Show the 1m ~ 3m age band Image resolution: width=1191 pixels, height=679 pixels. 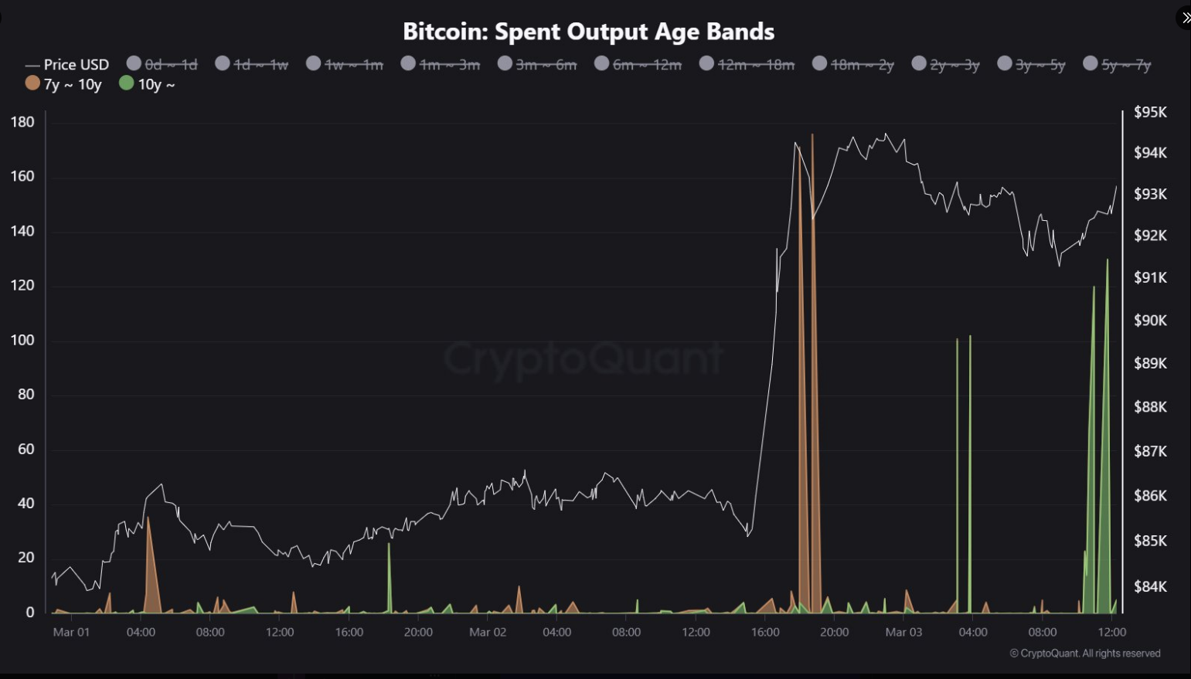(x=441, y=65)
